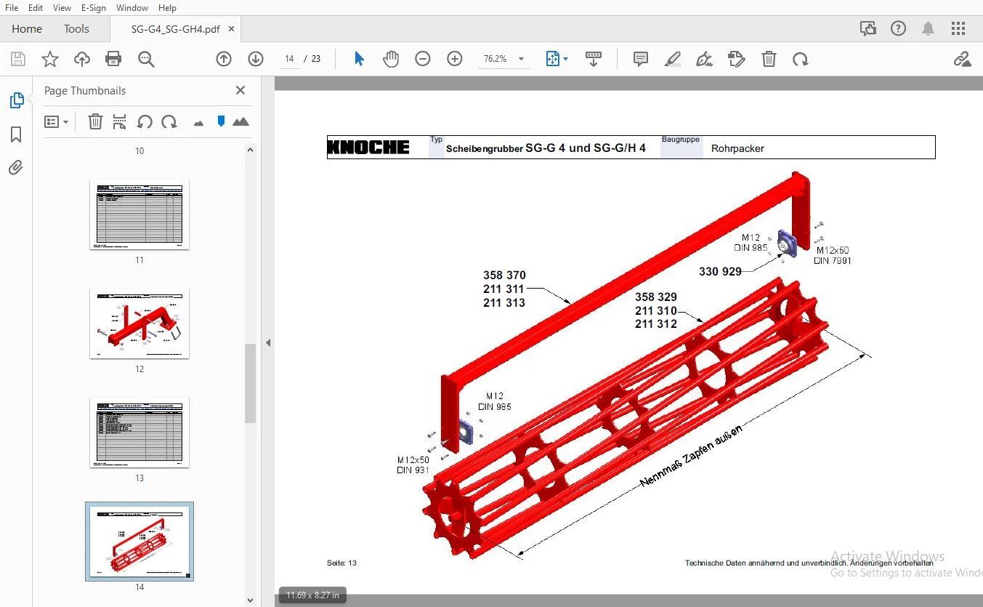Click the thumbnails scrollbar up arrow
This screenshot has height=607, width=983.
(x=250, y=150)
